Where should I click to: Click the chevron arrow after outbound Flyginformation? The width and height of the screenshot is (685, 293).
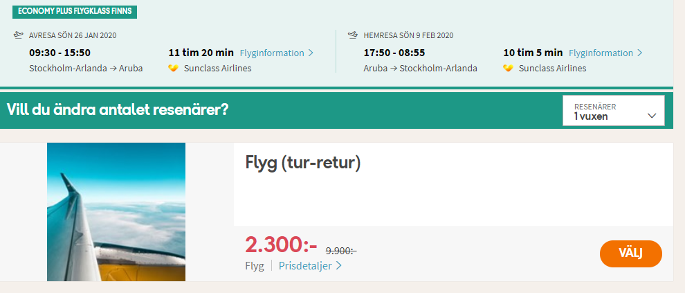[x=311, y=53]
